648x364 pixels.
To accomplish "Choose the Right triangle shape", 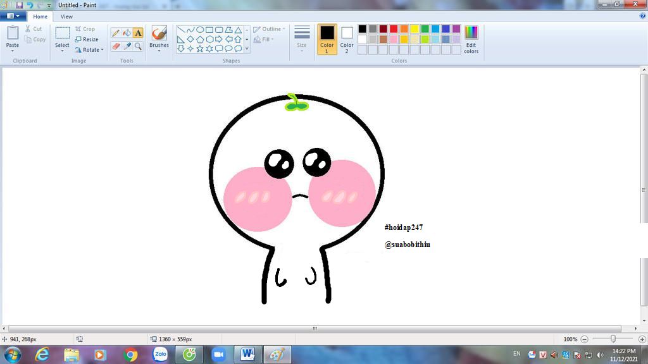I will tap(180, 40).
